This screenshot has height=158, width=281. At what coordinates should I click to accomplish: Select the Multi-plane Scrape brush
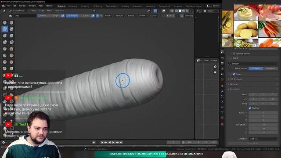pyautogui.click(x=11, y=62)
